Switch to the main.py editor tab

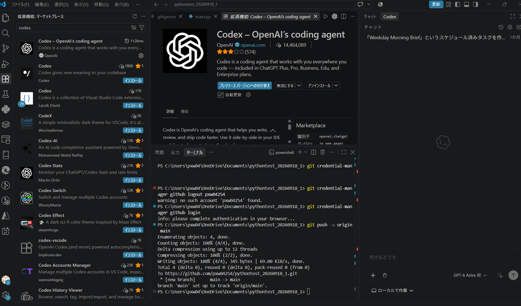point(202,16)
